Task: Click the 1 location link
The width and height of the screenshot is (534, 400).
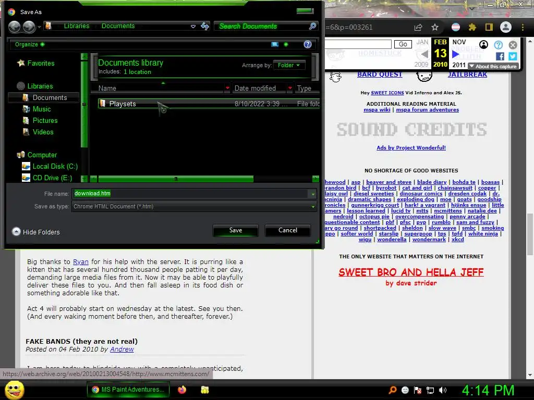Action: [x=137, y=72]
